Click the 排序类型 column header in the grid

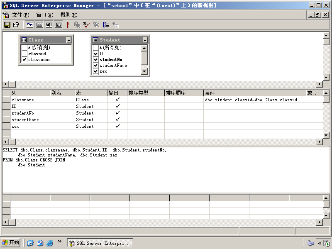point(146,93)
